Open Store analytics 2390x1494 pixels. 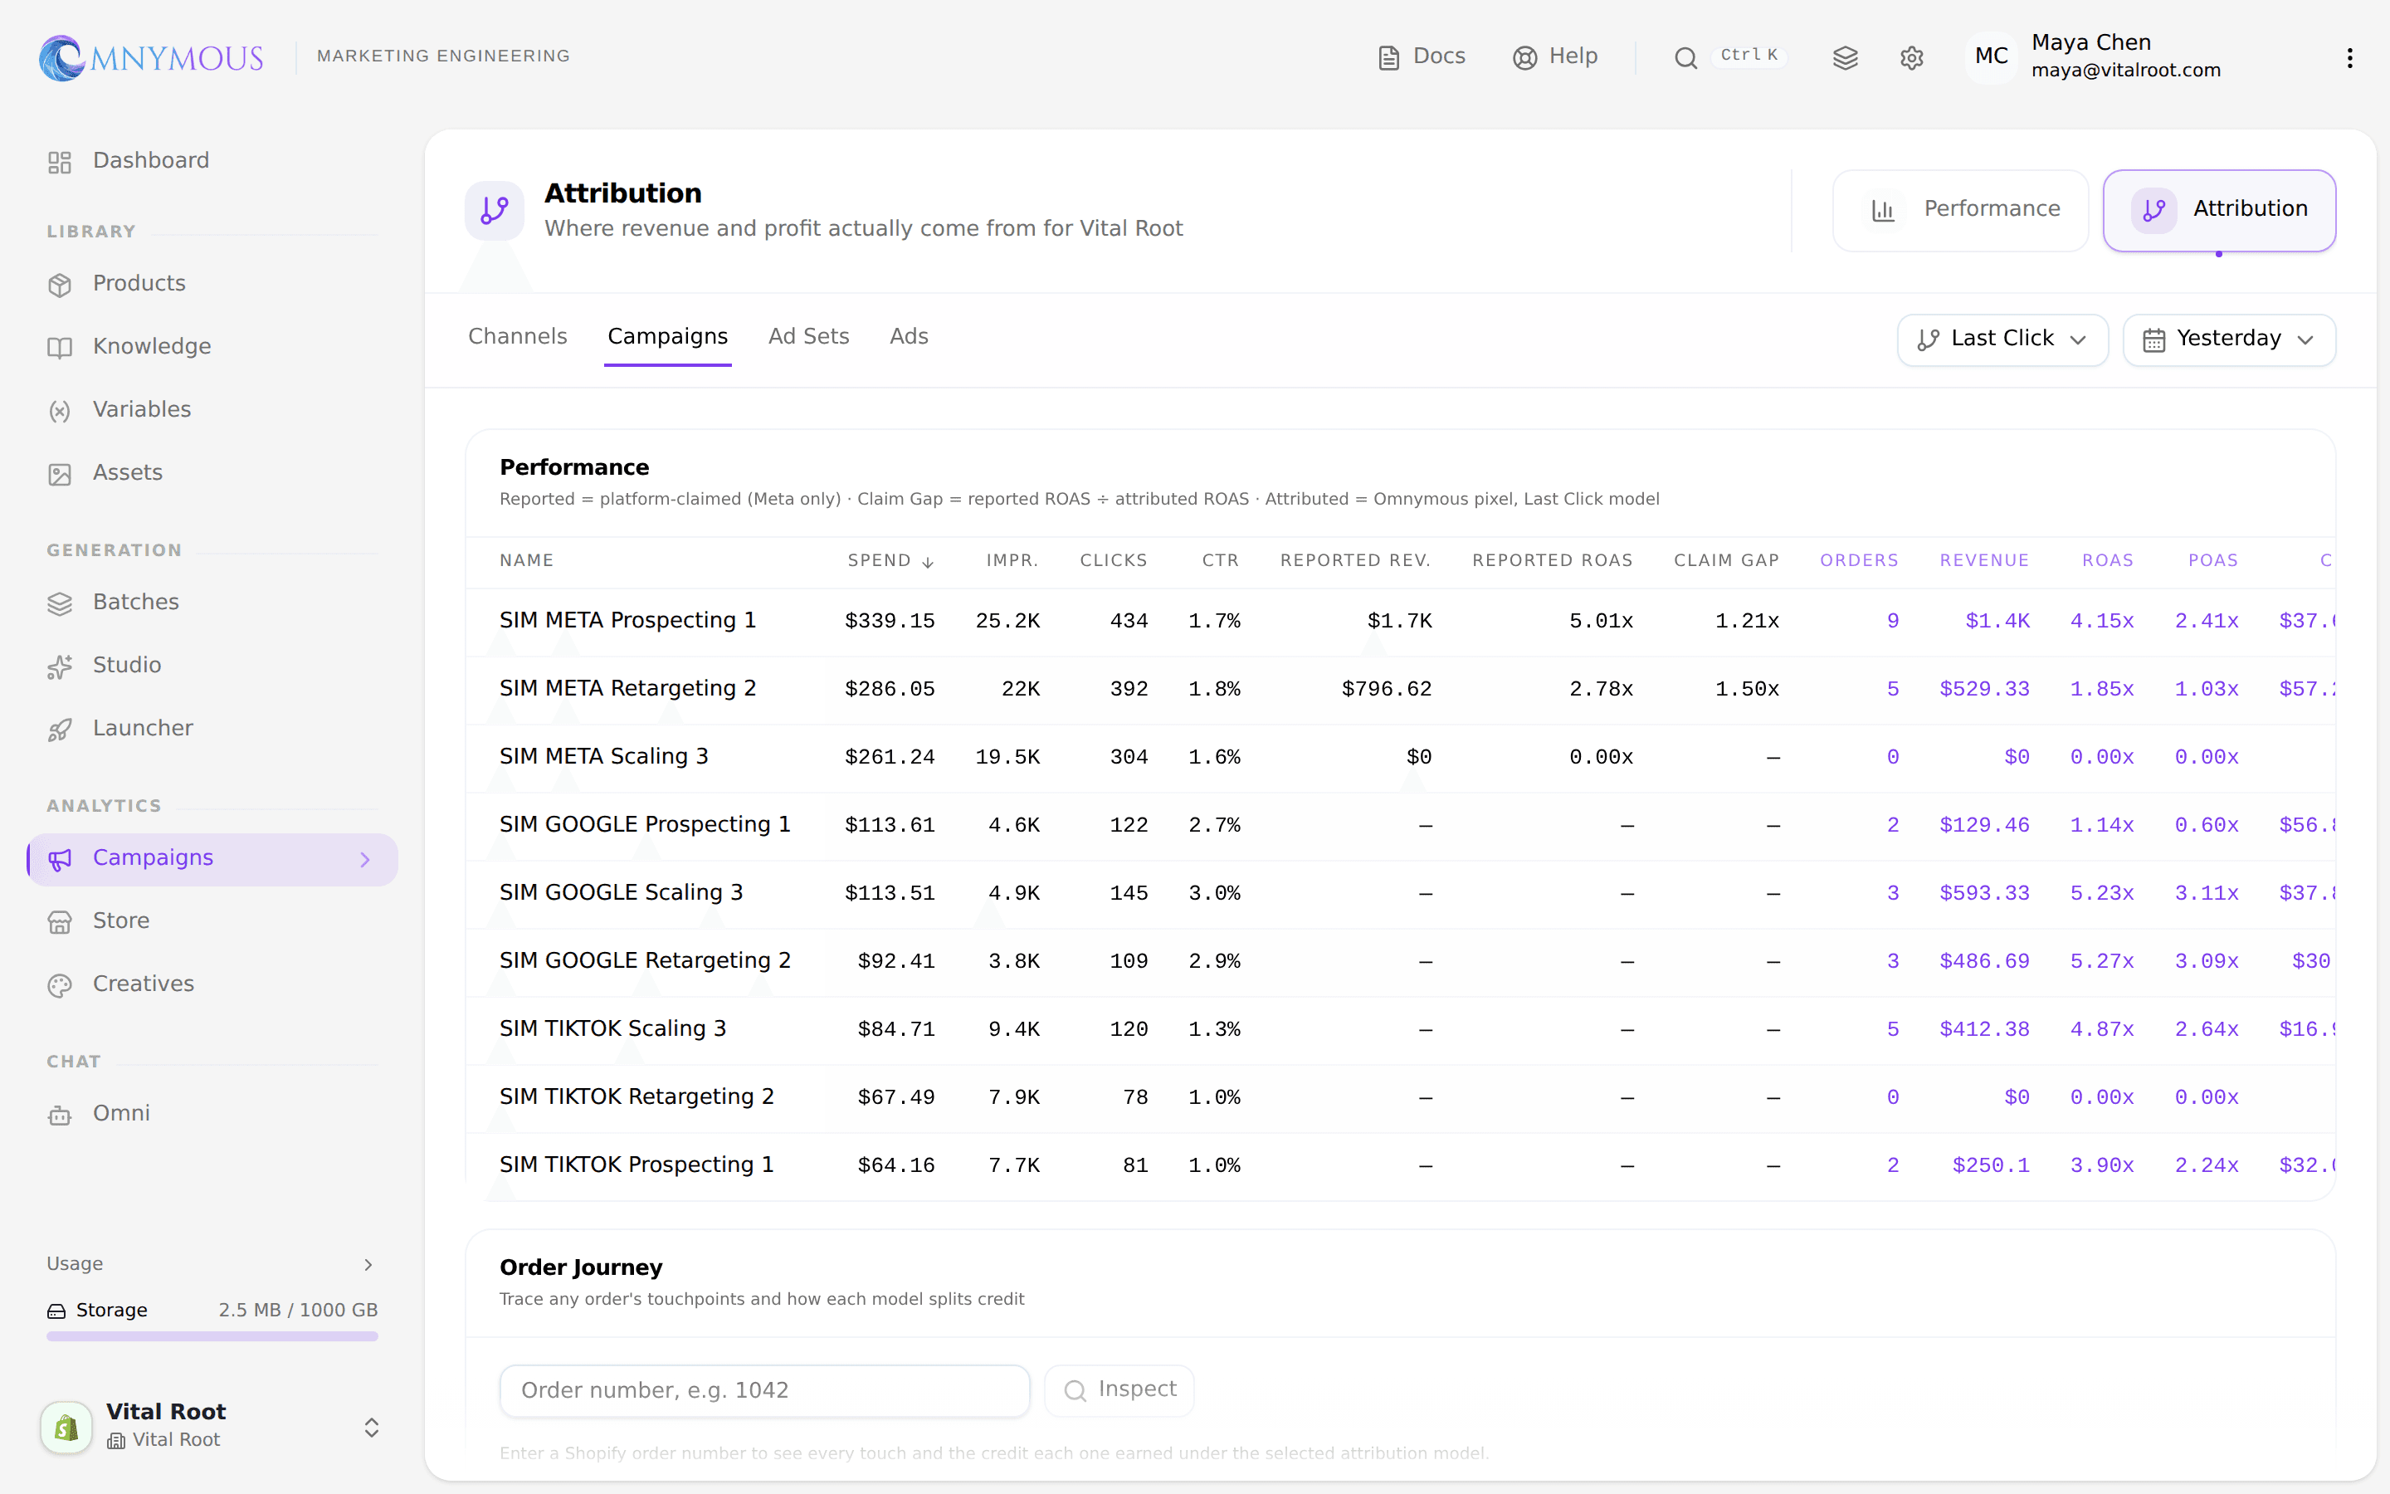click(x=212, y=922)
